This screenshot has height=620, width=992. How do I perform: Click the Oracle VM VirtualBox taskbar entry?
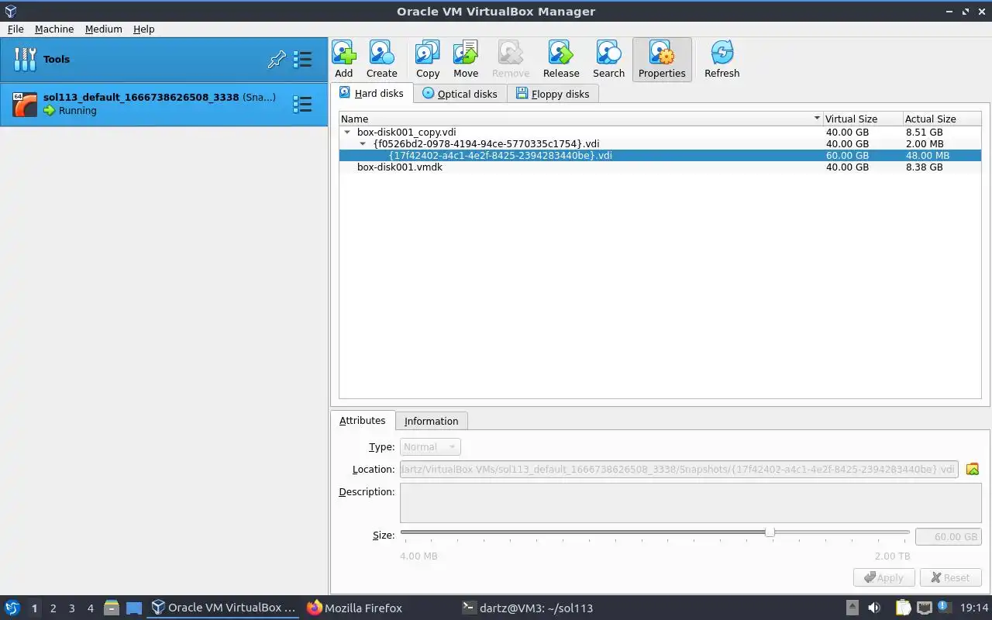(223, 608)
